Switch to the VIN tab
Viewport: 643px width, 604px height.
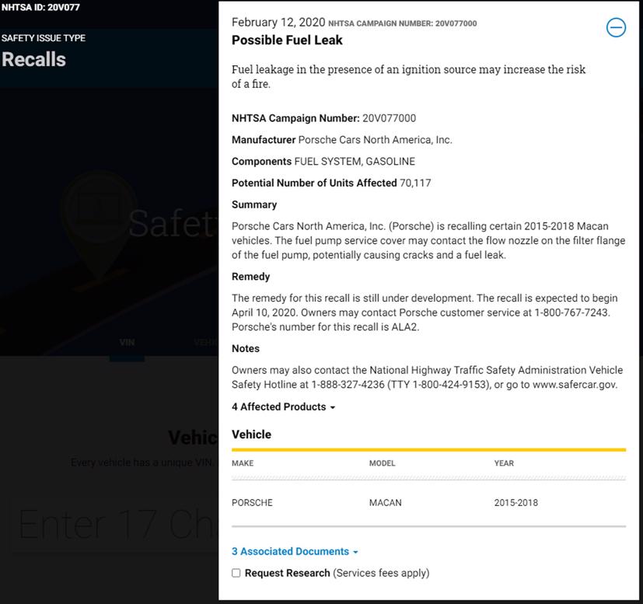127,342
